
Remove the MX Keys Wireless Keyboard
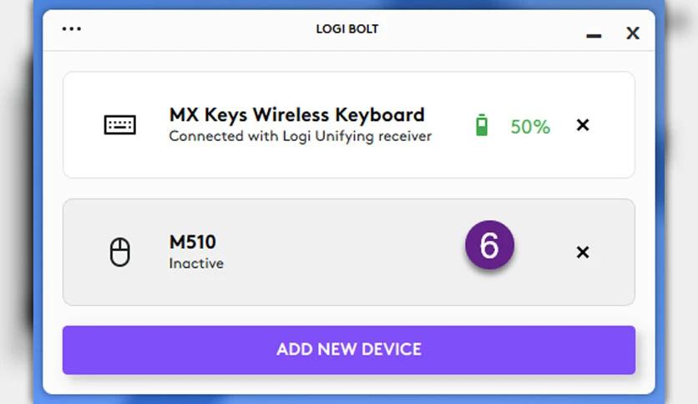click(x=583, y=125)
